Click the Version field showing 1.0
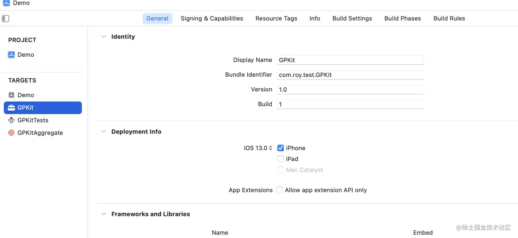518x238 pixels. (x=350, y=89)
